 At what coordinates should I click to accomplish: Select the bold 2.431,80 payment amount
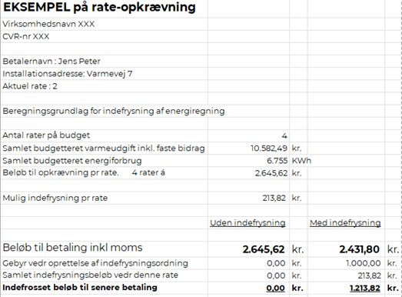point(359,249)
